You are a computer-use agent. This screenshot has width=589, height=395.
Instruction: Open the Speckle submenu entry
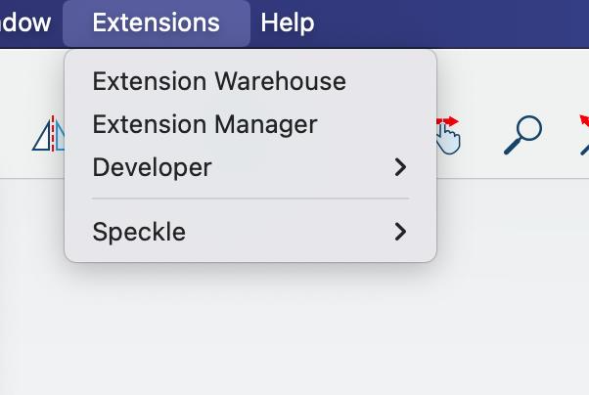pos(250,232)
